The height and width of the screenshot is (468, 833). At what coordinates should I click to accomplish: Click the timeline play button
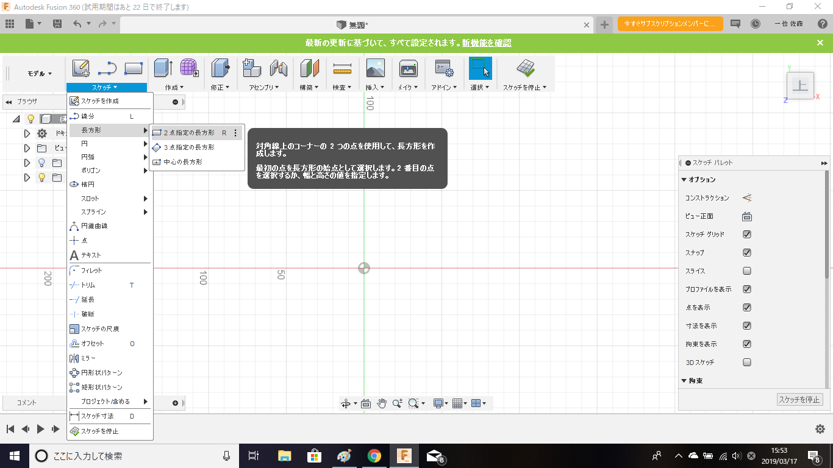[40, 429]
